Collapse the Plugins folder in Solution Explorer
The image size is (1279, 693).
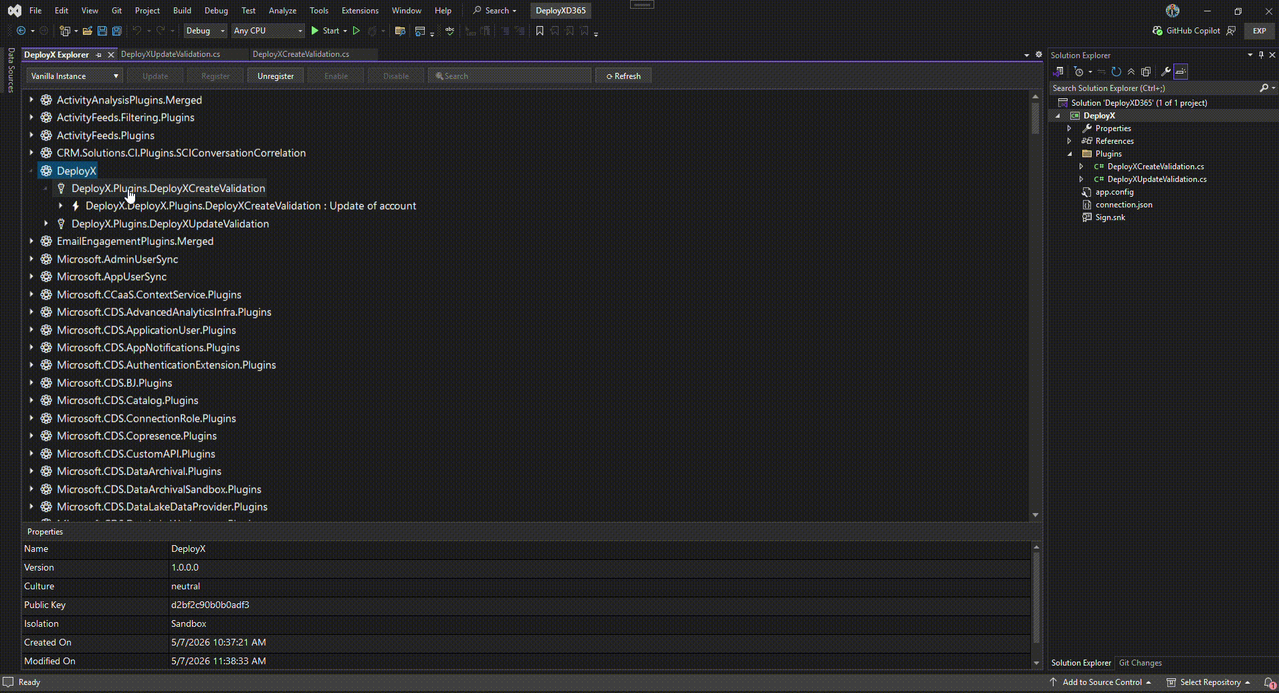pyautogui.click(x=1069, y=154)
